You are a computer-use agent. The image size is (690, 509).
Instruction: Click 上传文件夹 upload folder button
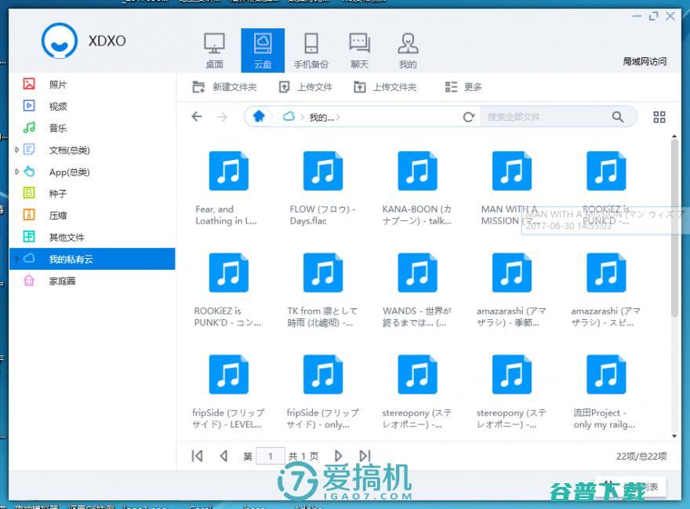pos(386,87)
